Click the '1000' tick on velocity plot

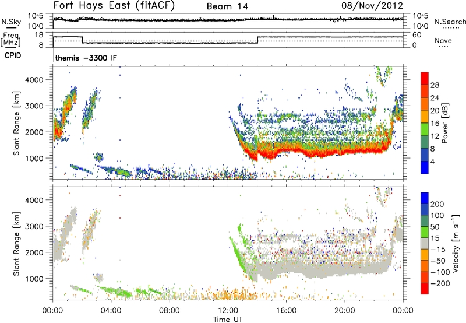pyautogui.click(x=34, y=279)
